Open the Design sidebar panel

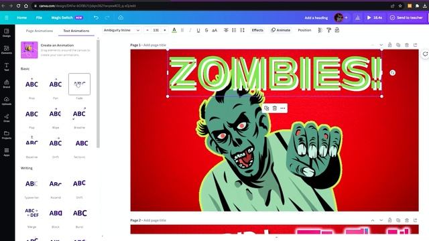pos(7,33)
